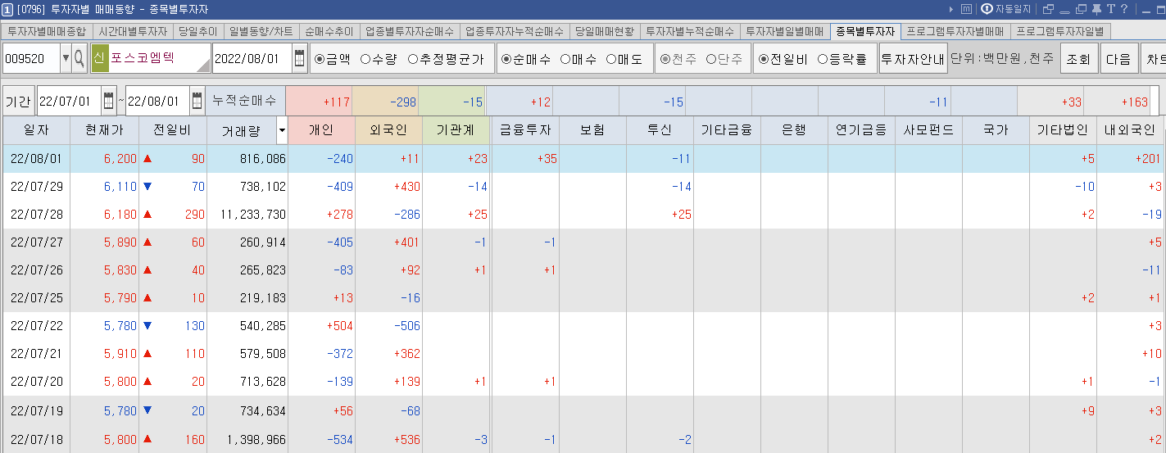Click the 기관계 column header
Screen dimensions: 1166x453
[x=456, y=129]
